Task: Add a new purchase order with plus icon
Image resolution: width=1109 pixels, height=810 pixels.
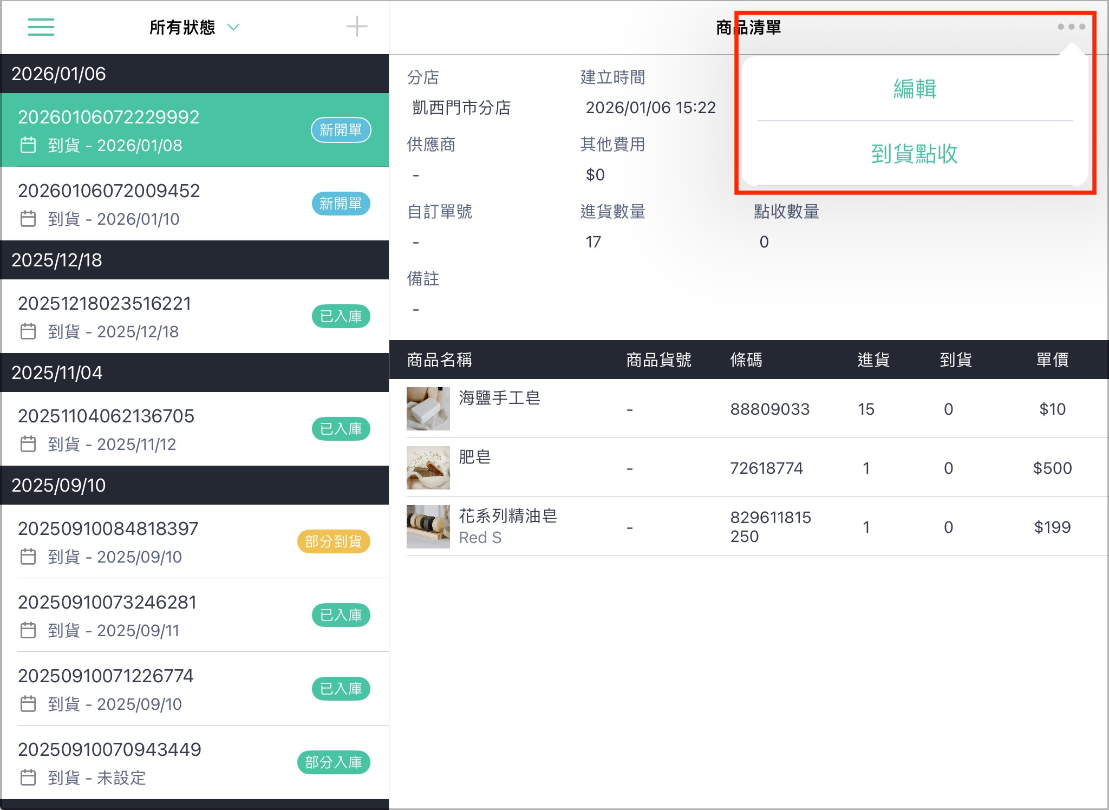Action: (x=357, y=27)
